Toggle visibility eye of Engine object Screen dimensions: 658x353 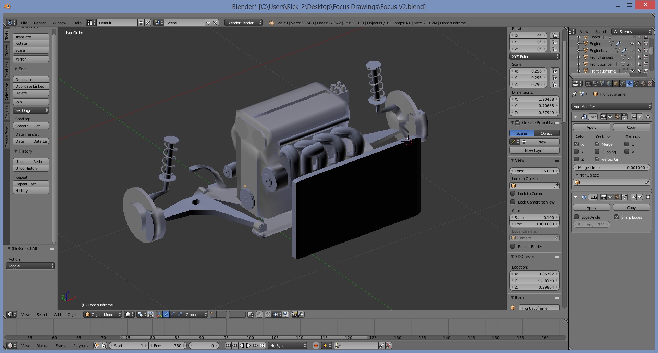point(632,44)
